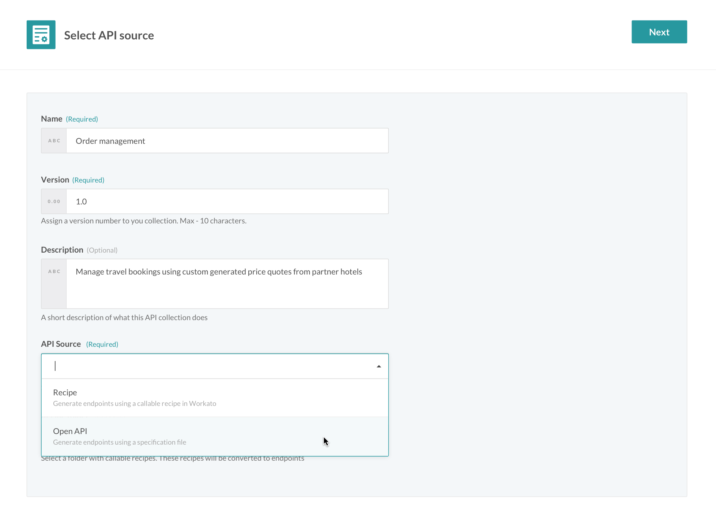The width and height of the screenshot is (716, 522).
Task: Click the API Source label
Action: coord(61,344)
